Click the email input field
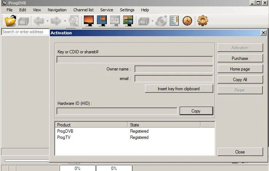 coord(174,79)
